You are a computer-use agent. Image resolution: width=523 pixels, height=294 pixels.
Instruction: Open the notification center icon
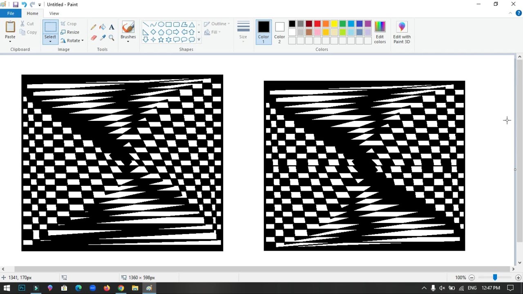point(510,288)
